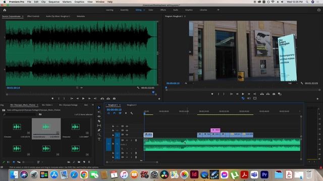
Task: Toggle Linked Selection in timeline
Action: point(120,113)
